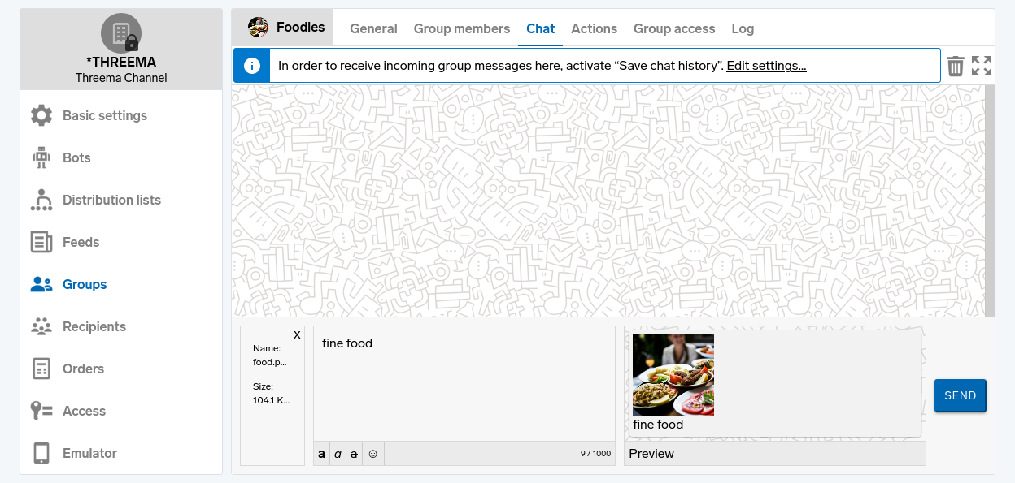Open the Log tab
1015x483 pixels.
point(743,28)
